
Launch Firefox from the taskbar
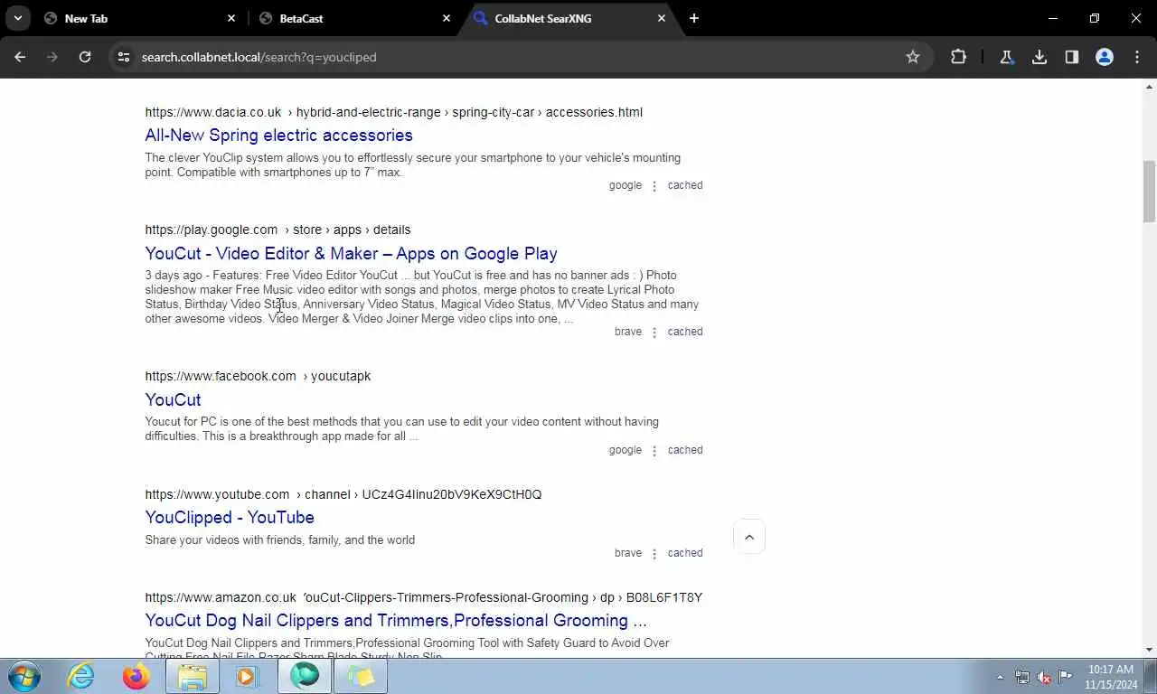(136, 676)
